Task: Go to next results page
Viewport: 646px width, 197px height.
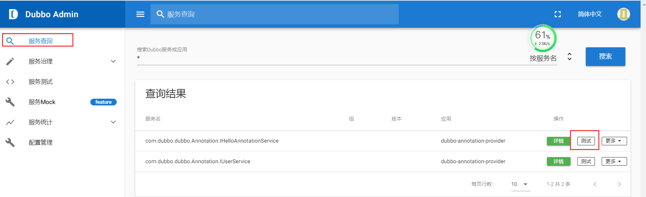Action: [619, 184]
